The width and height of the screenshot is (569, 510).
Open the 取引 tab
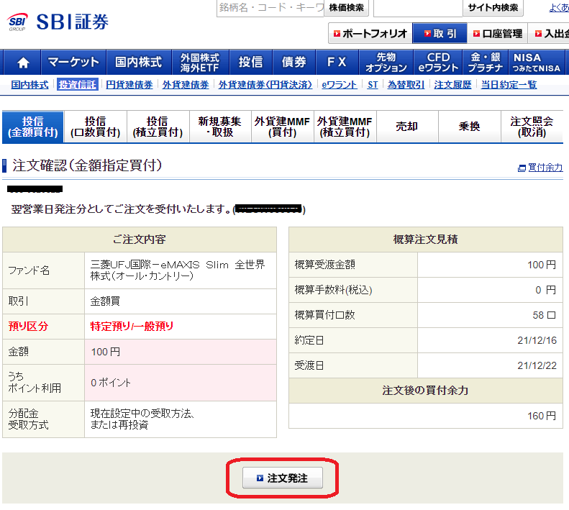[440, 33]
